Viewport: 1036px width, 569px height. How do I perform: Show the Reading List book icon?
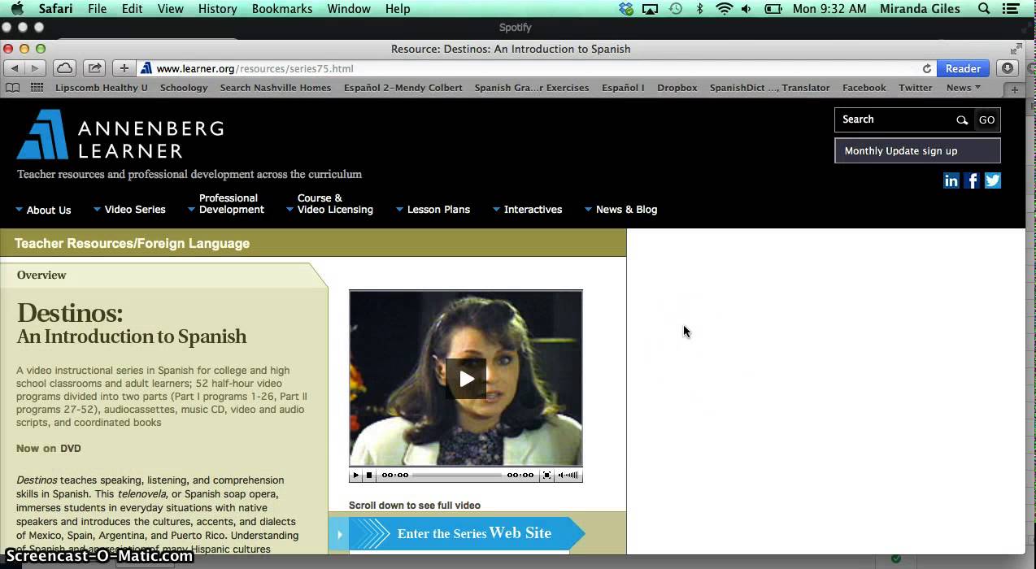12,88
